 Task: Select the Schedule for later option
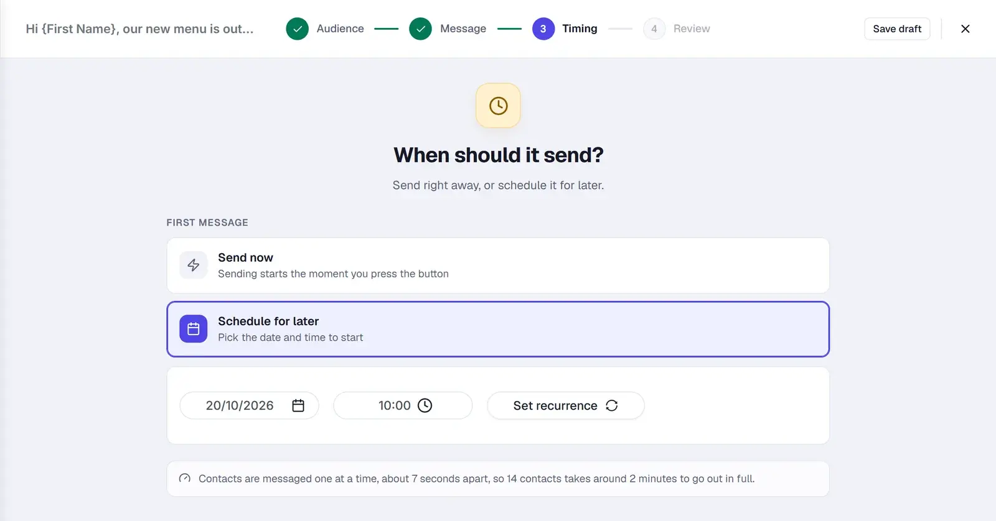coord(498,329)
